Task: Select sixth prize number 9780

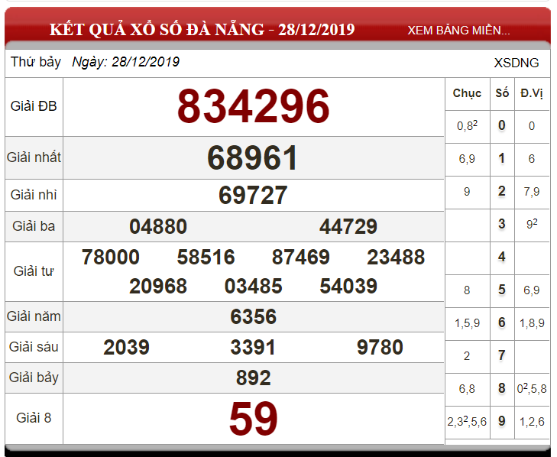Action: 380,347
